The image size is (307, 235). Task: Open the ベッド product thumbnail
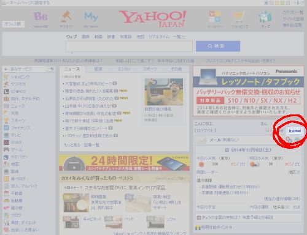[113, 222]
